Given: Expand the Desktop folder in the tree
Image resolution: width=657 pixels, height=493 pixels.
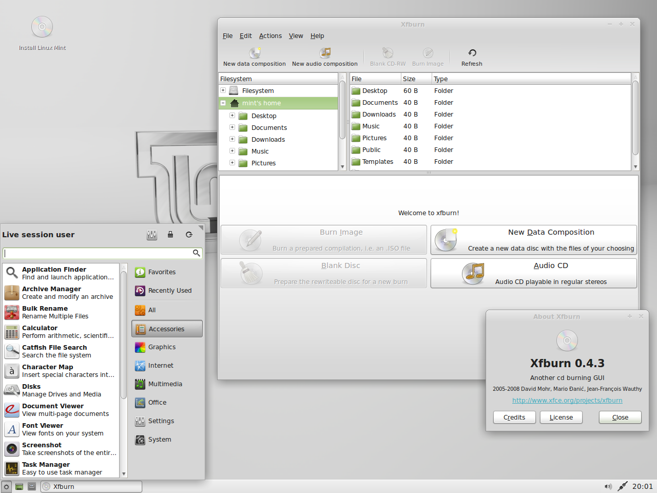Looking at the screenshot, I should (x=232, y=116).
